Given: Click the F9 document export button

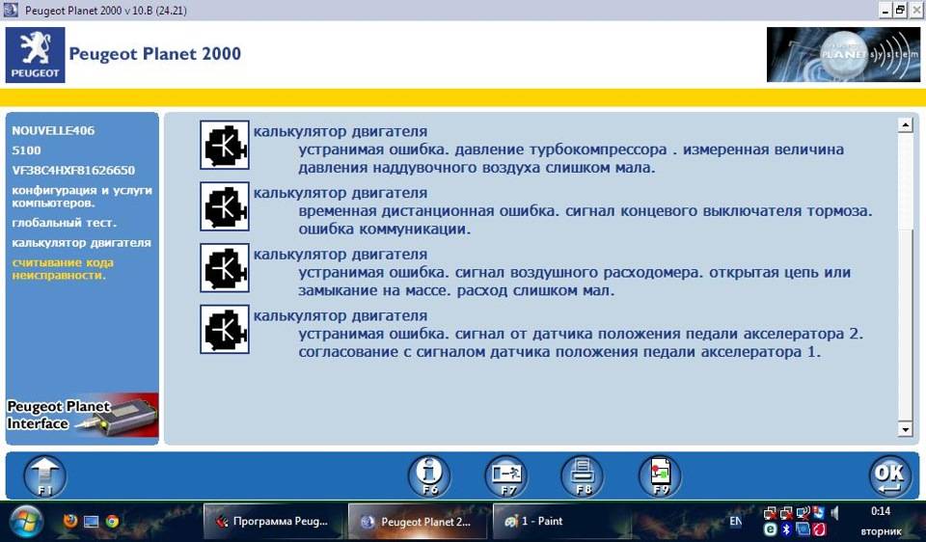Looking at the screenshot, I should [x=660, y=475].
